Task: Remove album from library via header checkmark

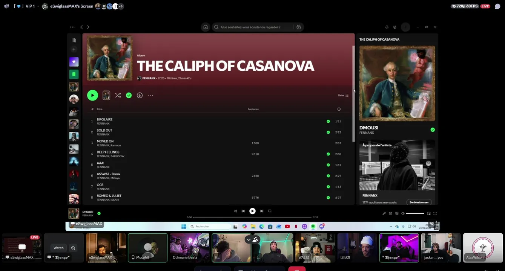Action: point(129,95)
